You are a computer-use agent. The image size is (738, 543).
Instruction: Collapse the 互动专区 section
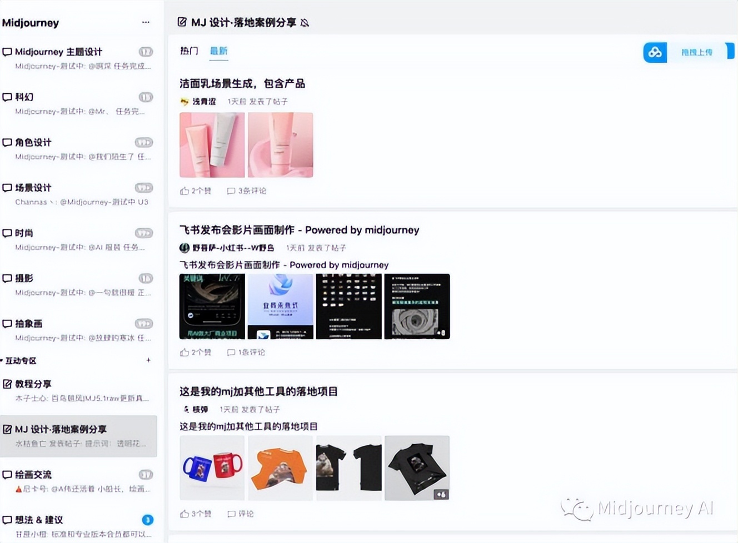tap(19, 360)
